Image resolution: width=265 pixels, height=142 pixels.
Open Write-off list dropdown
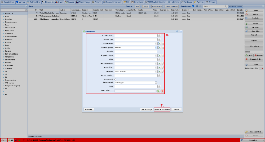click(156, 68)
